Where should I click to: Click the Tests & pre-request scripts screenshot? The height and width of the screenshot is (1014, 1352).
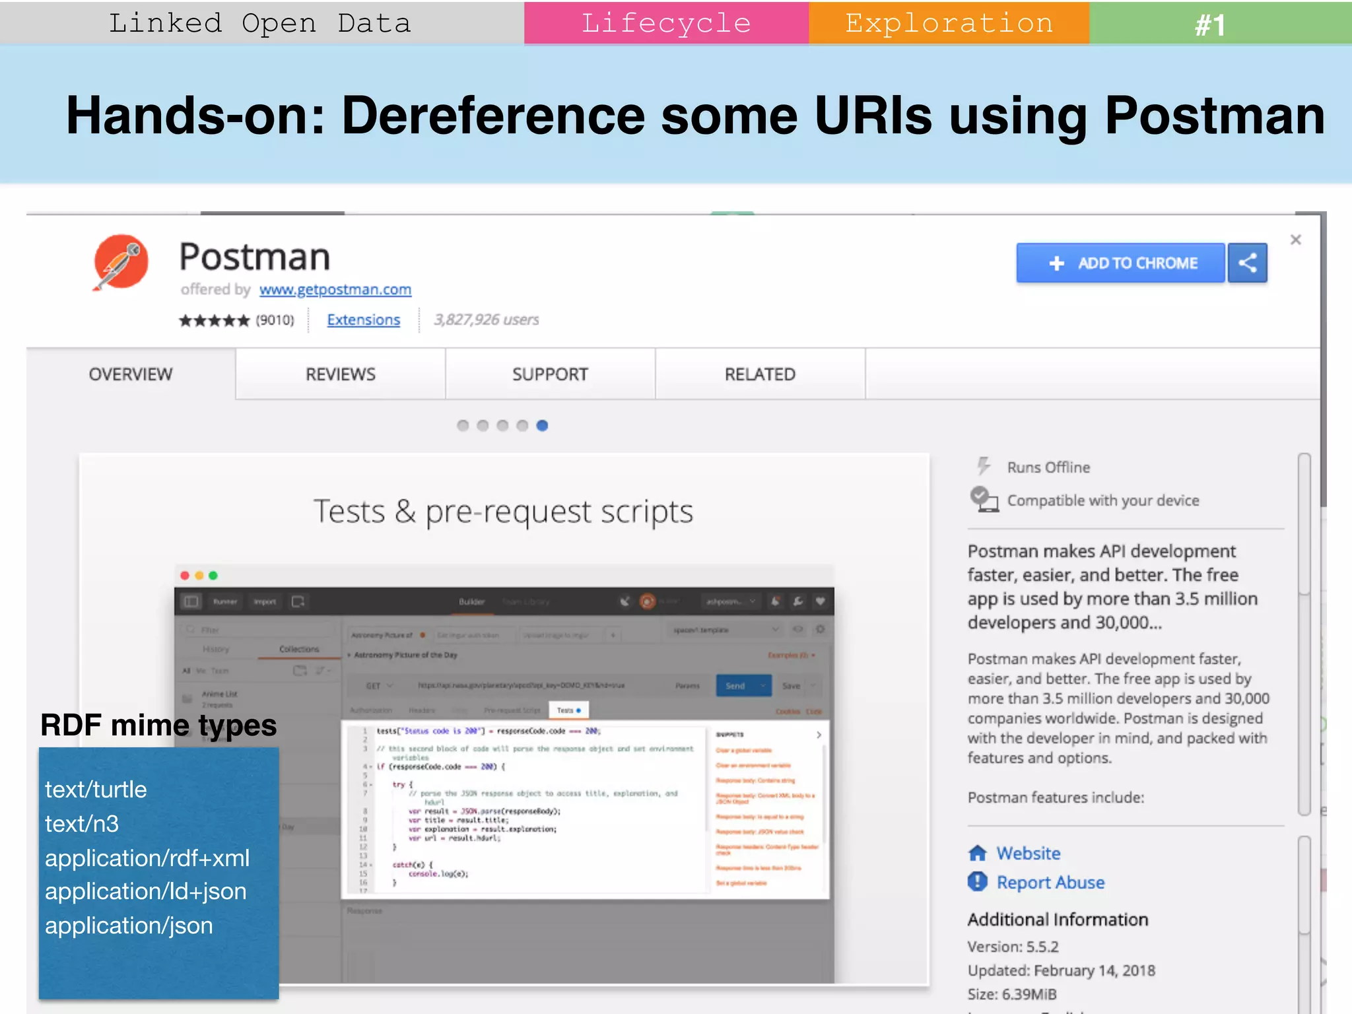tap(504, 720)
